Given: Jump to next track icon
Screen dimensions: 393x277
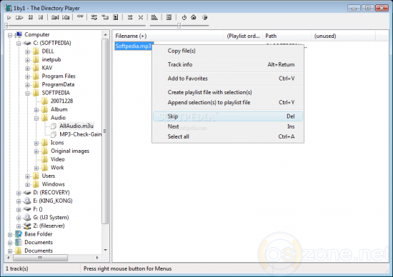Looking at the screenshot, I should [x=41, y=18].
